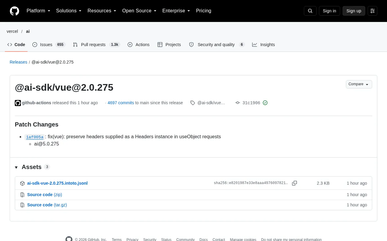Copy the sha256 checksum

click(294, 183)
